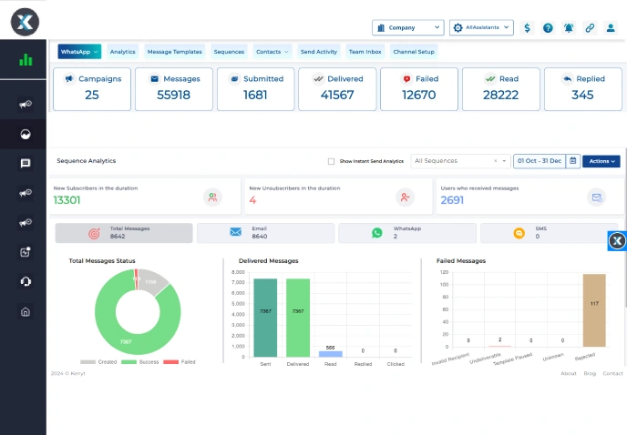Go to home icon in sidebar
The height and width of the screenshot is (435, 627).
[x=26, y=311]
